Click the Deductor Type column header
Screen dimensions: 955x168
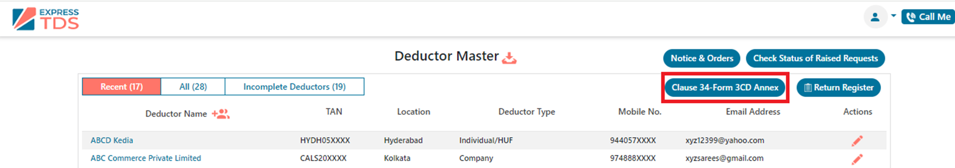(x=527, y=112)
